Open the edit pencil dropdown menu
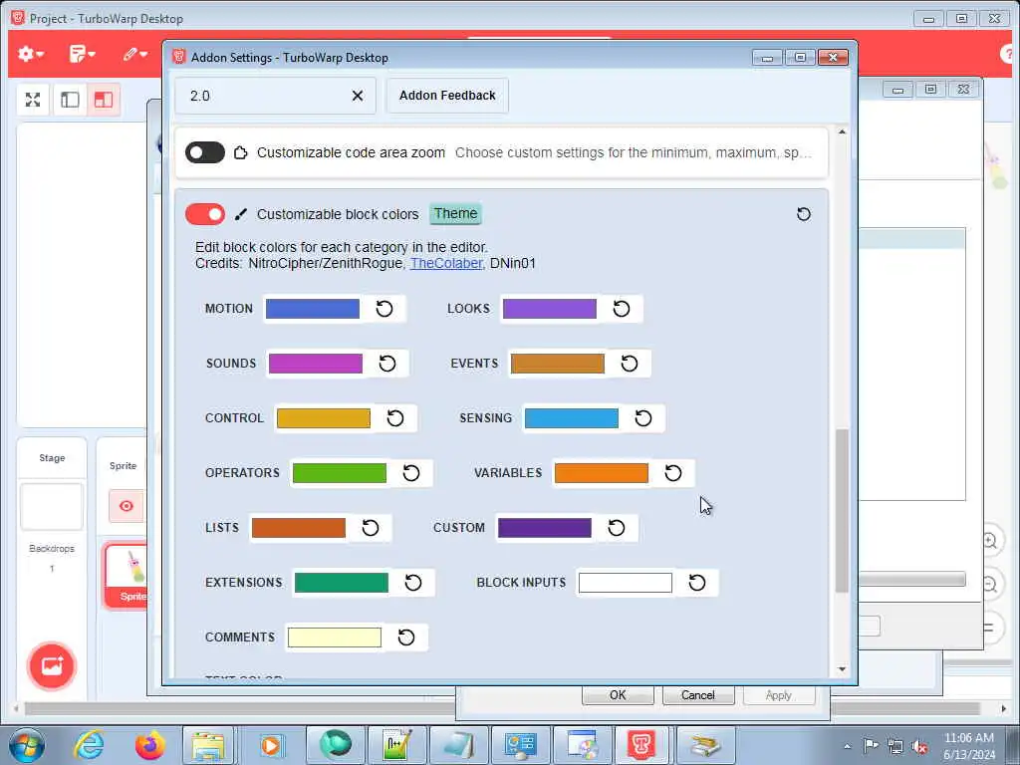This screenshot has width=1020, height=765. 134,54
